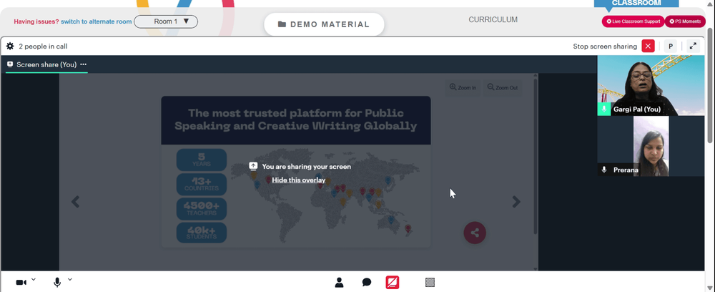
Task: Click Zoom In on the slide
Action: pyautogui.click(x=463, y=87)
